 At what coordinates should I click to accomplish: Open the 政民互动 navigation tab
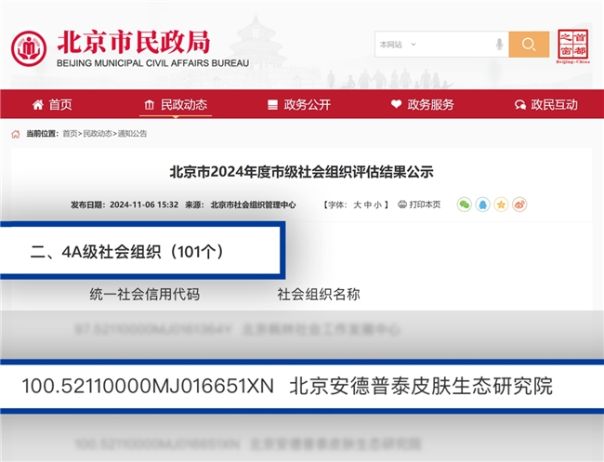pyautogui.click(x=545, y=104)
